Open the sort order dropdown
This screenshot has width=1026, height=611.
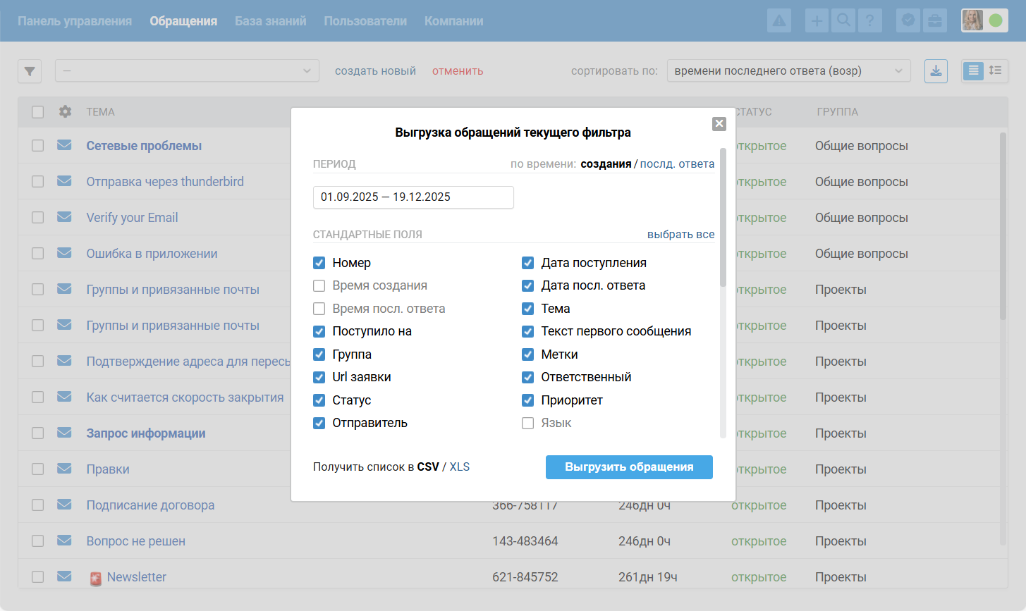788,71
